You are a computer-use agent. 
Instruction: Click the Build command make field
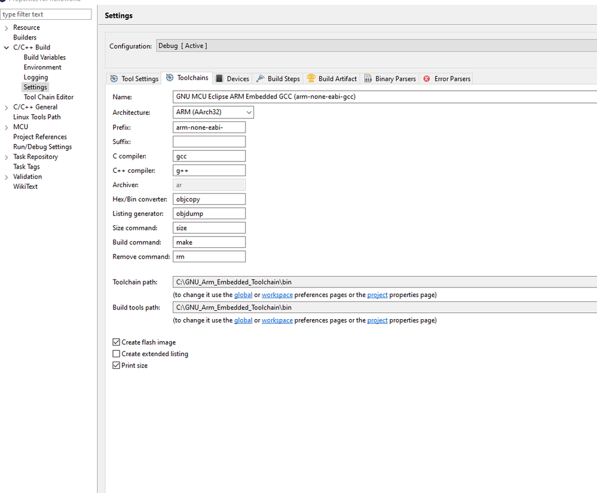(x=209, y=243)
